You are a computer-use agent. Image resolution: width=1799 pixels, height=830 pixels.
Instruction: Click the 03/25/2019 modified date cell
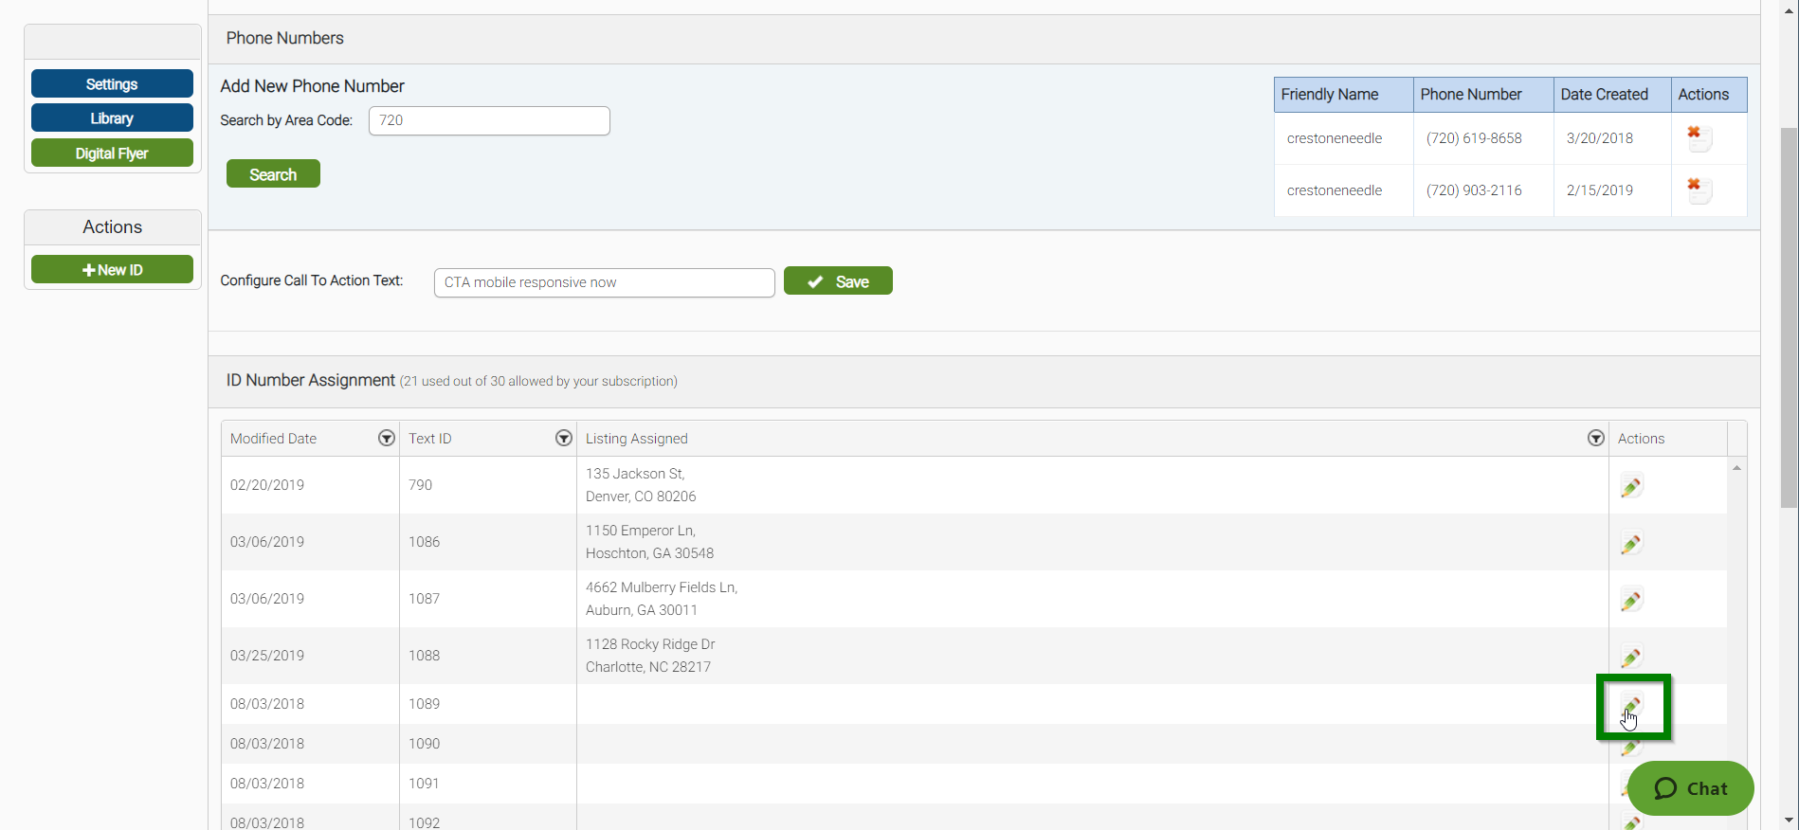pyautogui.click(x=311, y=656)
